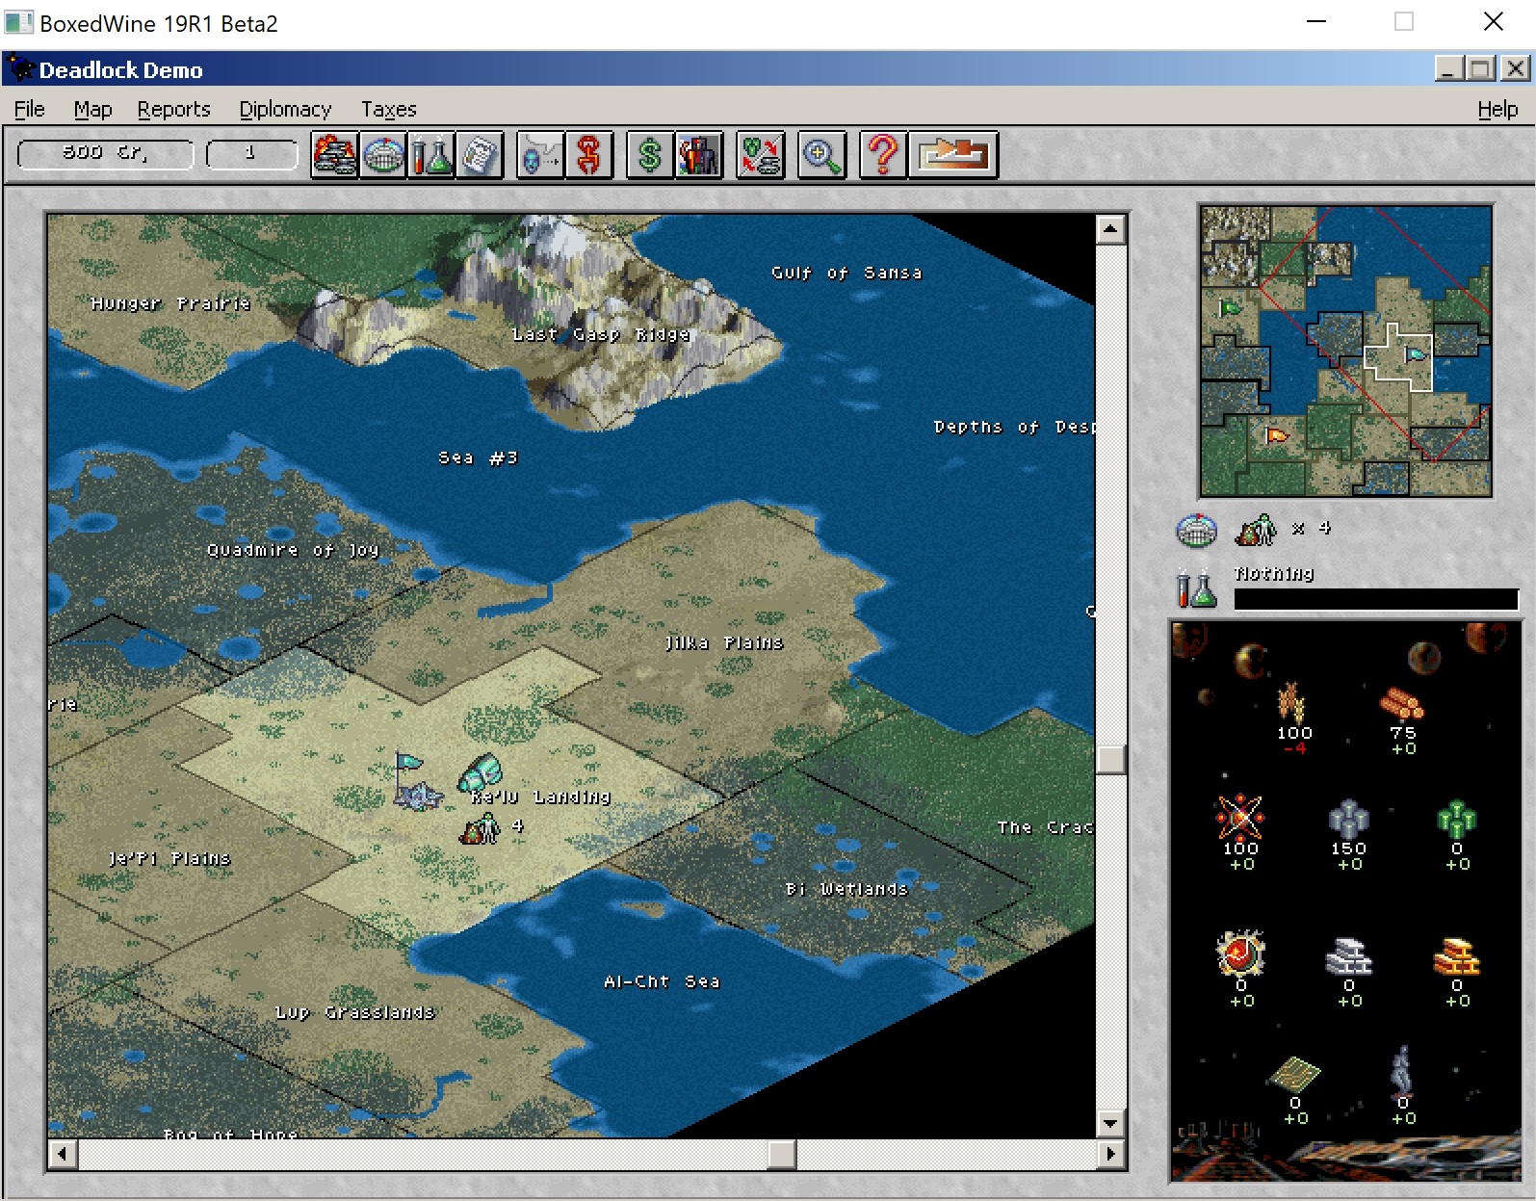This screenshot has width=1536, height=1201.
Task: Open the Diplomacy menu
Action: [x=285, y=110]
